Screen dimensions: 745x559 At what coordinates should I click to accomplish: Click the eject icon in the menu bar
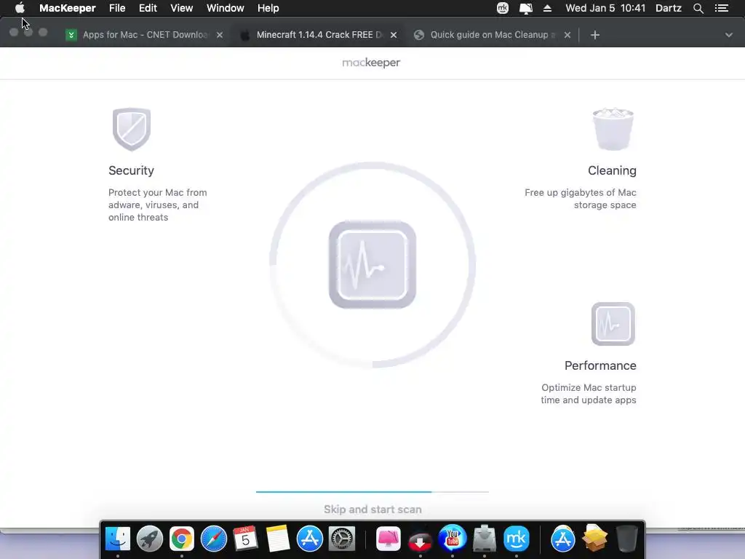click(x=547, y=8)
